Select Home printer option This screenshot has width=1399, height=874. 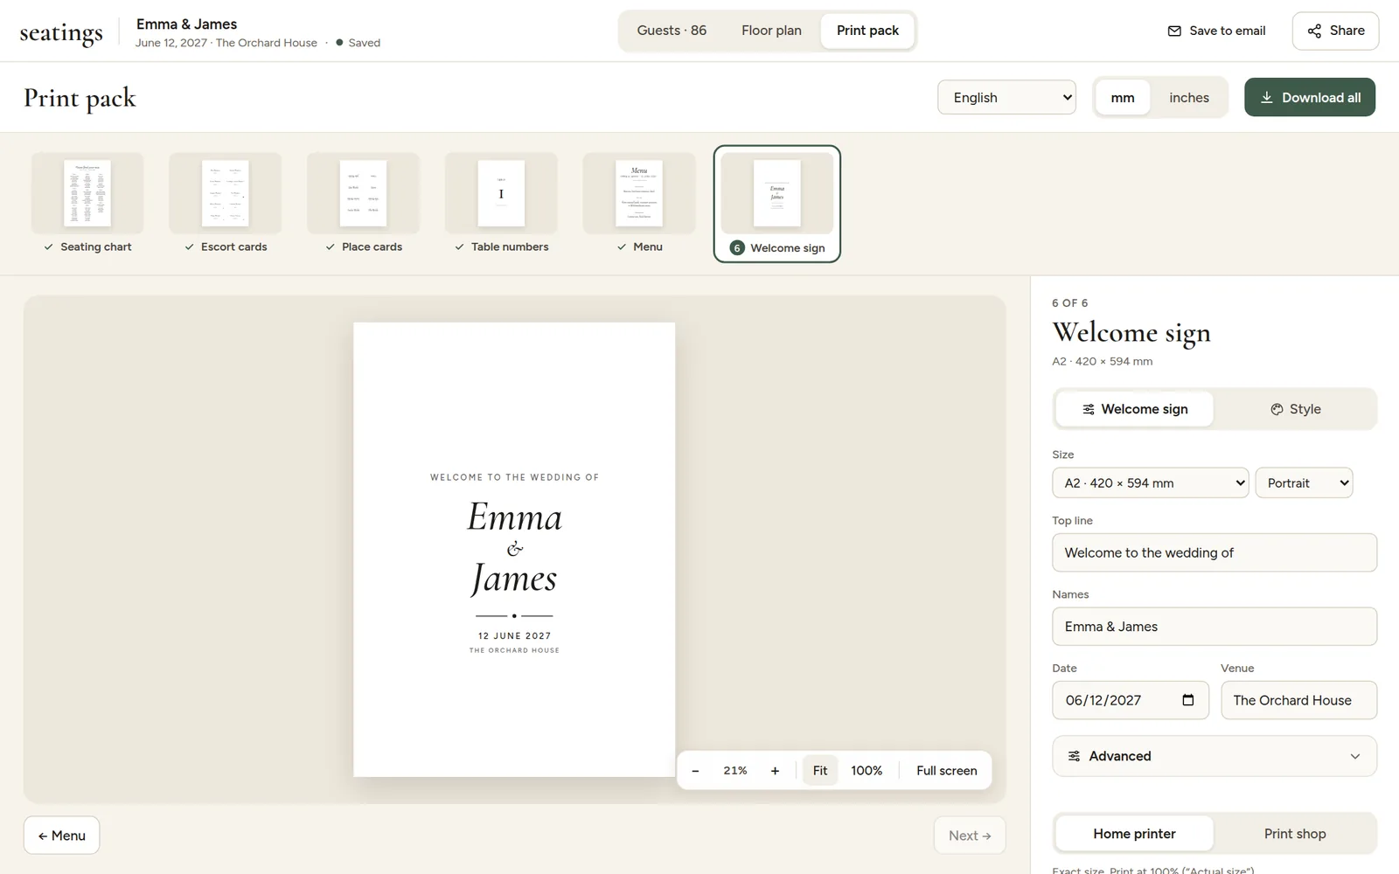(1134, 834)
